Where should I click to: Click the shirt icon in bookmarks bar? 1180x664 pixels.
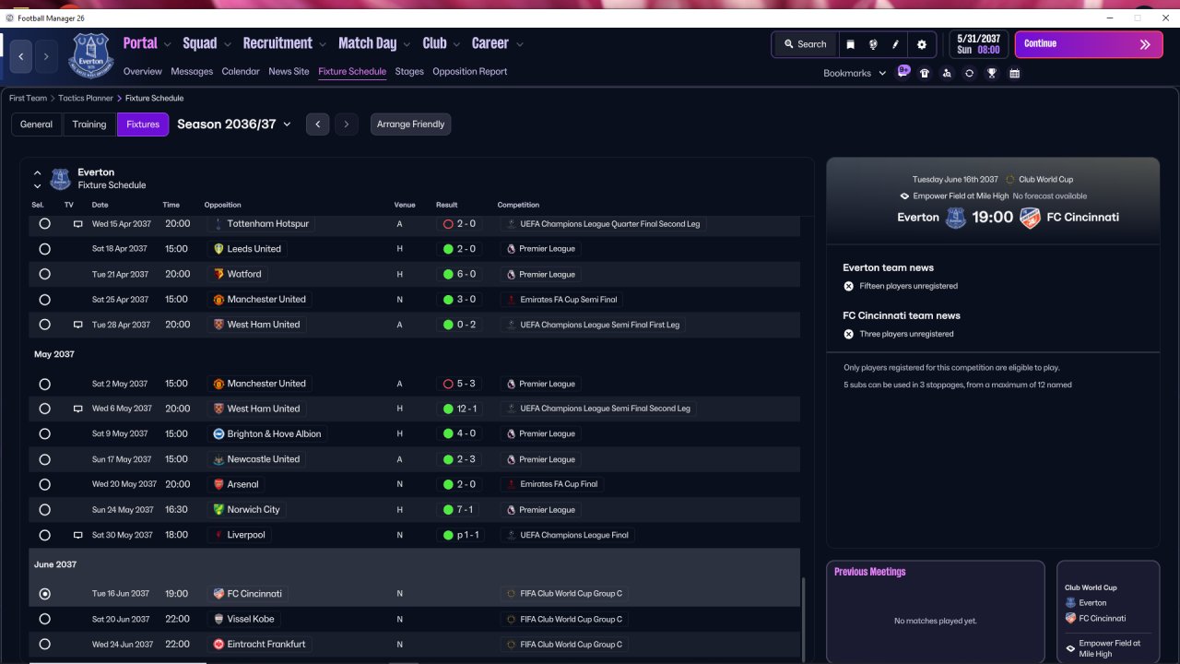pyautogui.click(x=925, y=74)
